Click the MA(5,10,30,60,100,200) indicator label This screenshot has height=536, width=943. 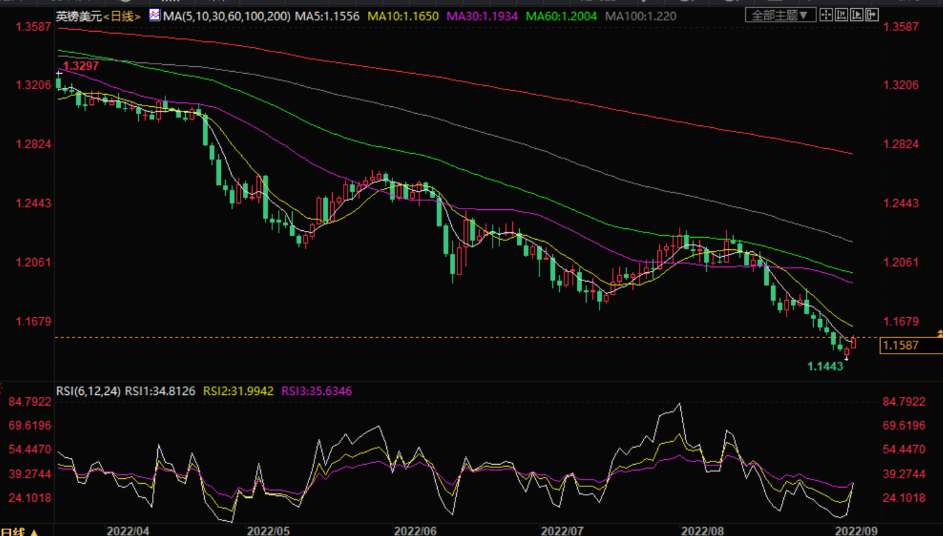coord(227,16)
